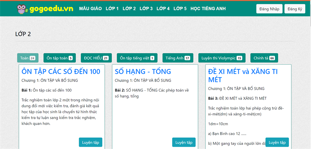Click Luyện tập for SỐ HẠNG - TỔNG
The width and height of the screenshot is (311, 149).
184,142
